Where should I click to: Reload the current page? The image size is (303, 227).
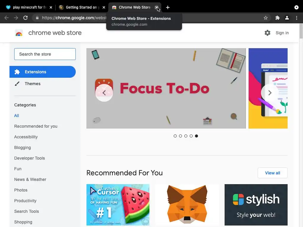25,18
